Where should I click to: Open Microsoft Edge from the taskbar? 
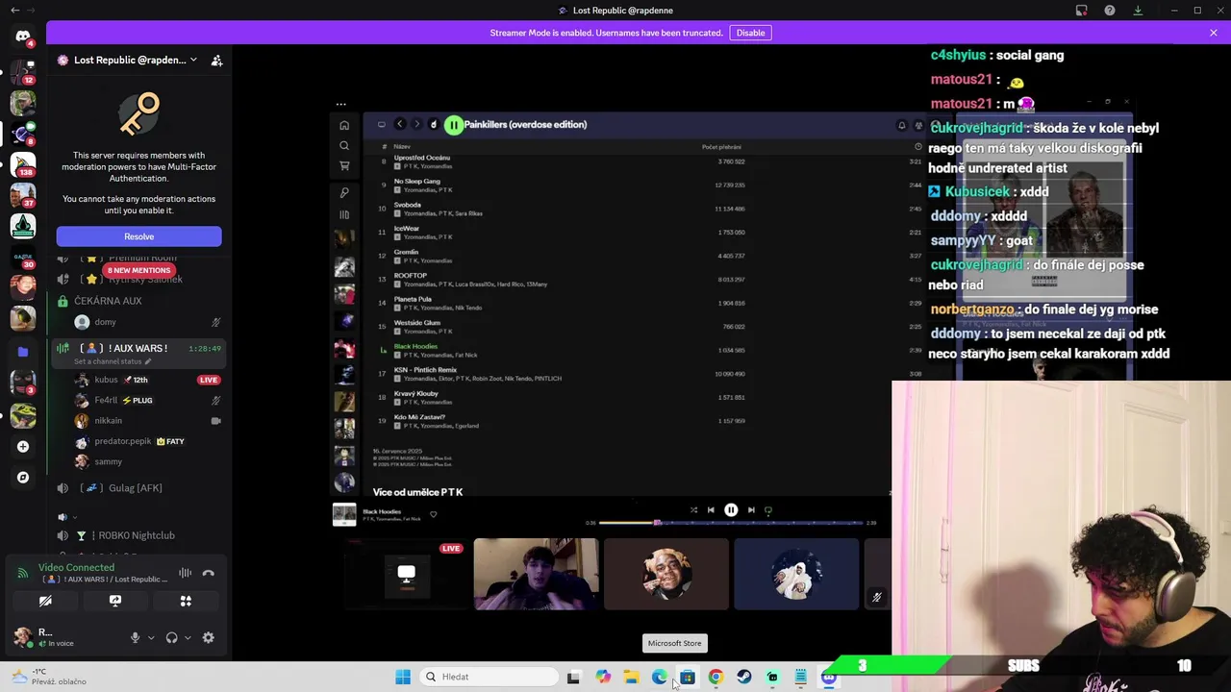click(660, 677)
